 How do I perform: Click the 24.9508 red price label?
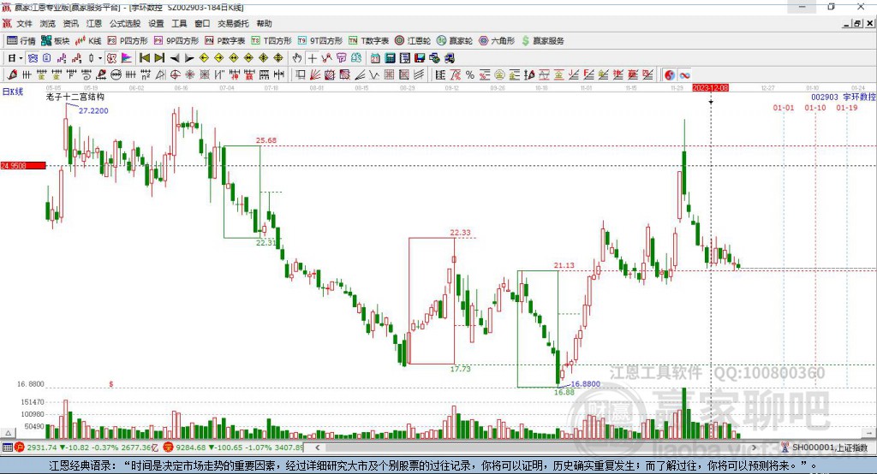pyautogui.click(x=23, y=165)
